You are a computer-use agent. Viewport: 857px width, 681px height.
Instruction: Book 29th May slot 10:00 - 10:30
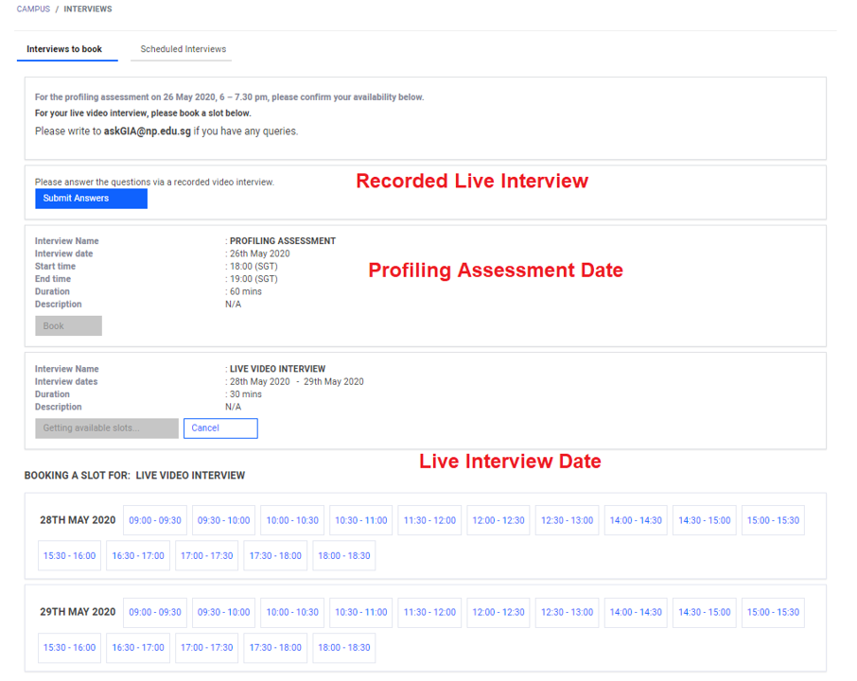tap(292, 612)
